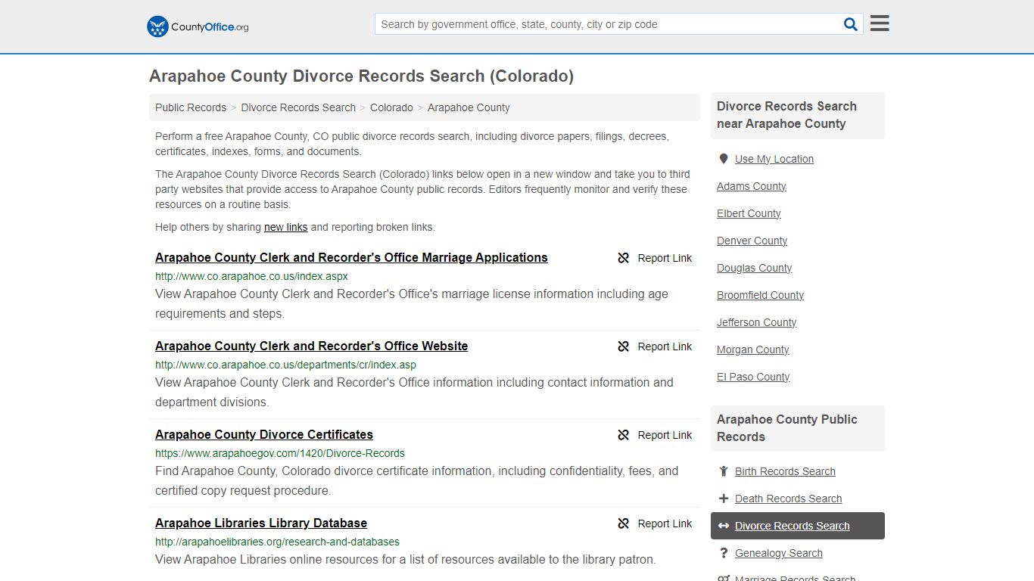Screen dimensions: 1034x581
Task: Open Genealogy Search
Action: (779, 553)
